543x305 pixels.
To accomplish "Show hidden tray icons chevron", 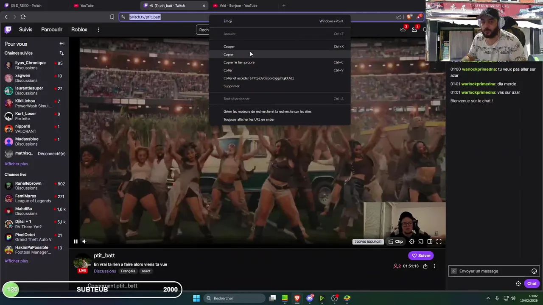I will (488, 298).
